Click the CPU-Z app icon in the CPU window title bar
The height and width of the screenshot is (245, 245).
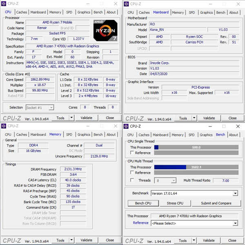pos(3,3)
